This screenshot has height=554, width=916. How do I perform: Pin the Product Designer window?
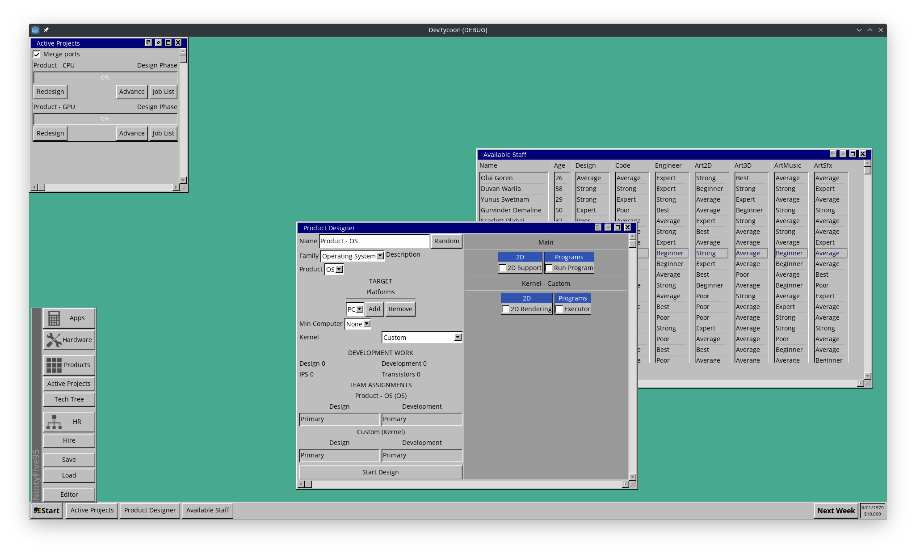pyautogui.click(x=607, y=228)
